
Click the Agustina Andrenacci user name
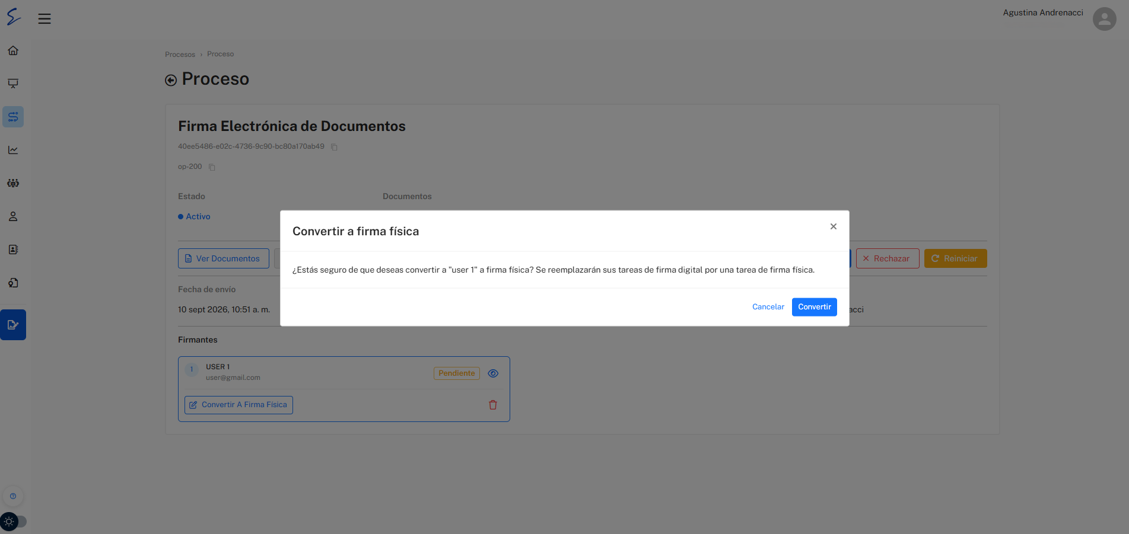point(1043,12)
